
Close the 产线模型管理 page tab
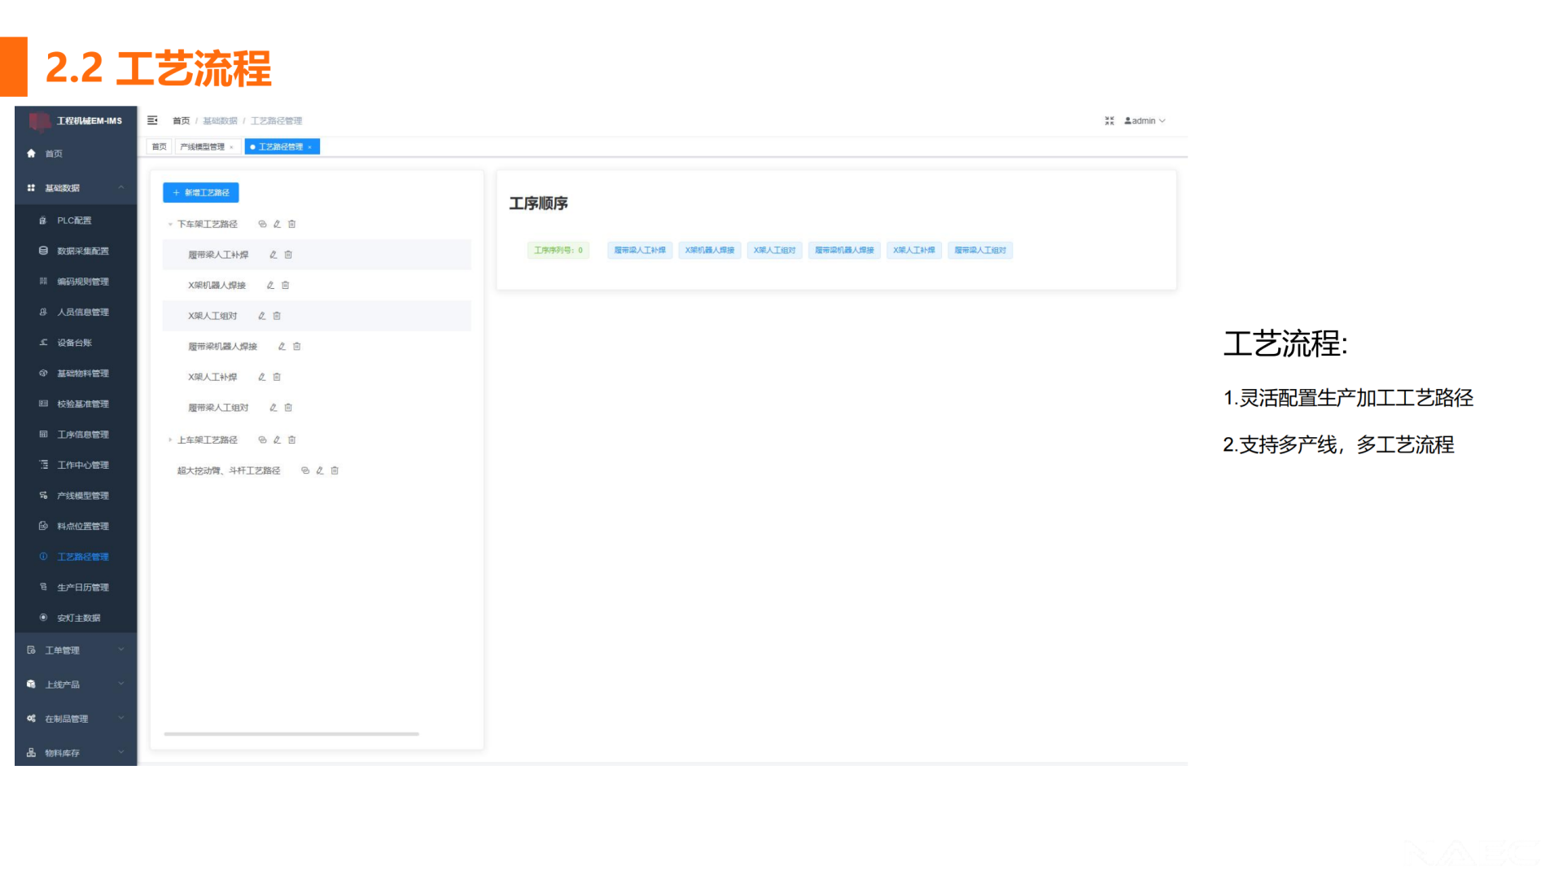click(231, 147)
